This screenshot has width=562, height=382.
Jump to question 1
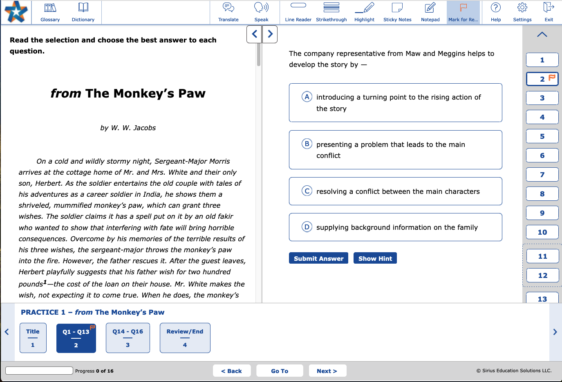point(542,60)
